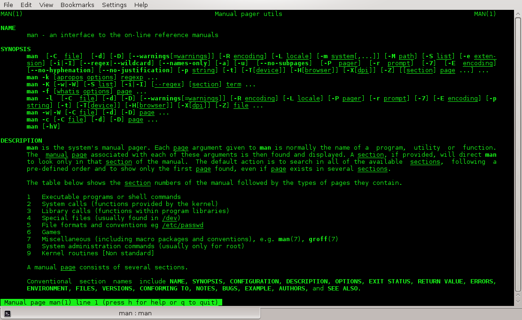Click the bottom scrollbar's up arrow above the down arrow
Viewport: 522px width, 320px height.
click(518, 296)
